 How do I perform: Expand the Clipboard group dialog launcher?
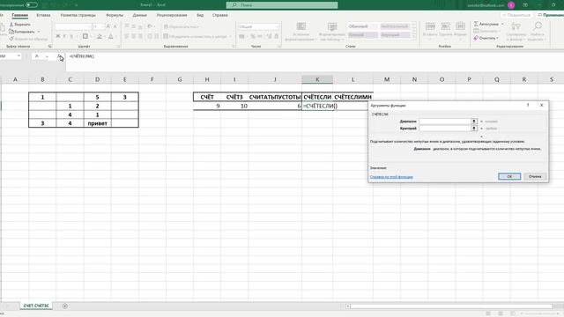[x=49, y=47]
